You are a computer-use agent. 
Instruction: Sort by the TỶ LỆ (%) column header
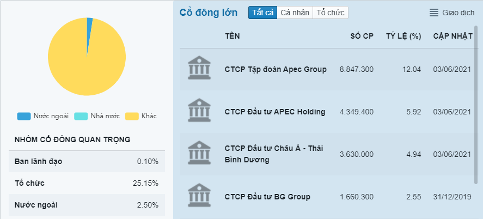(x=404, y=36)
